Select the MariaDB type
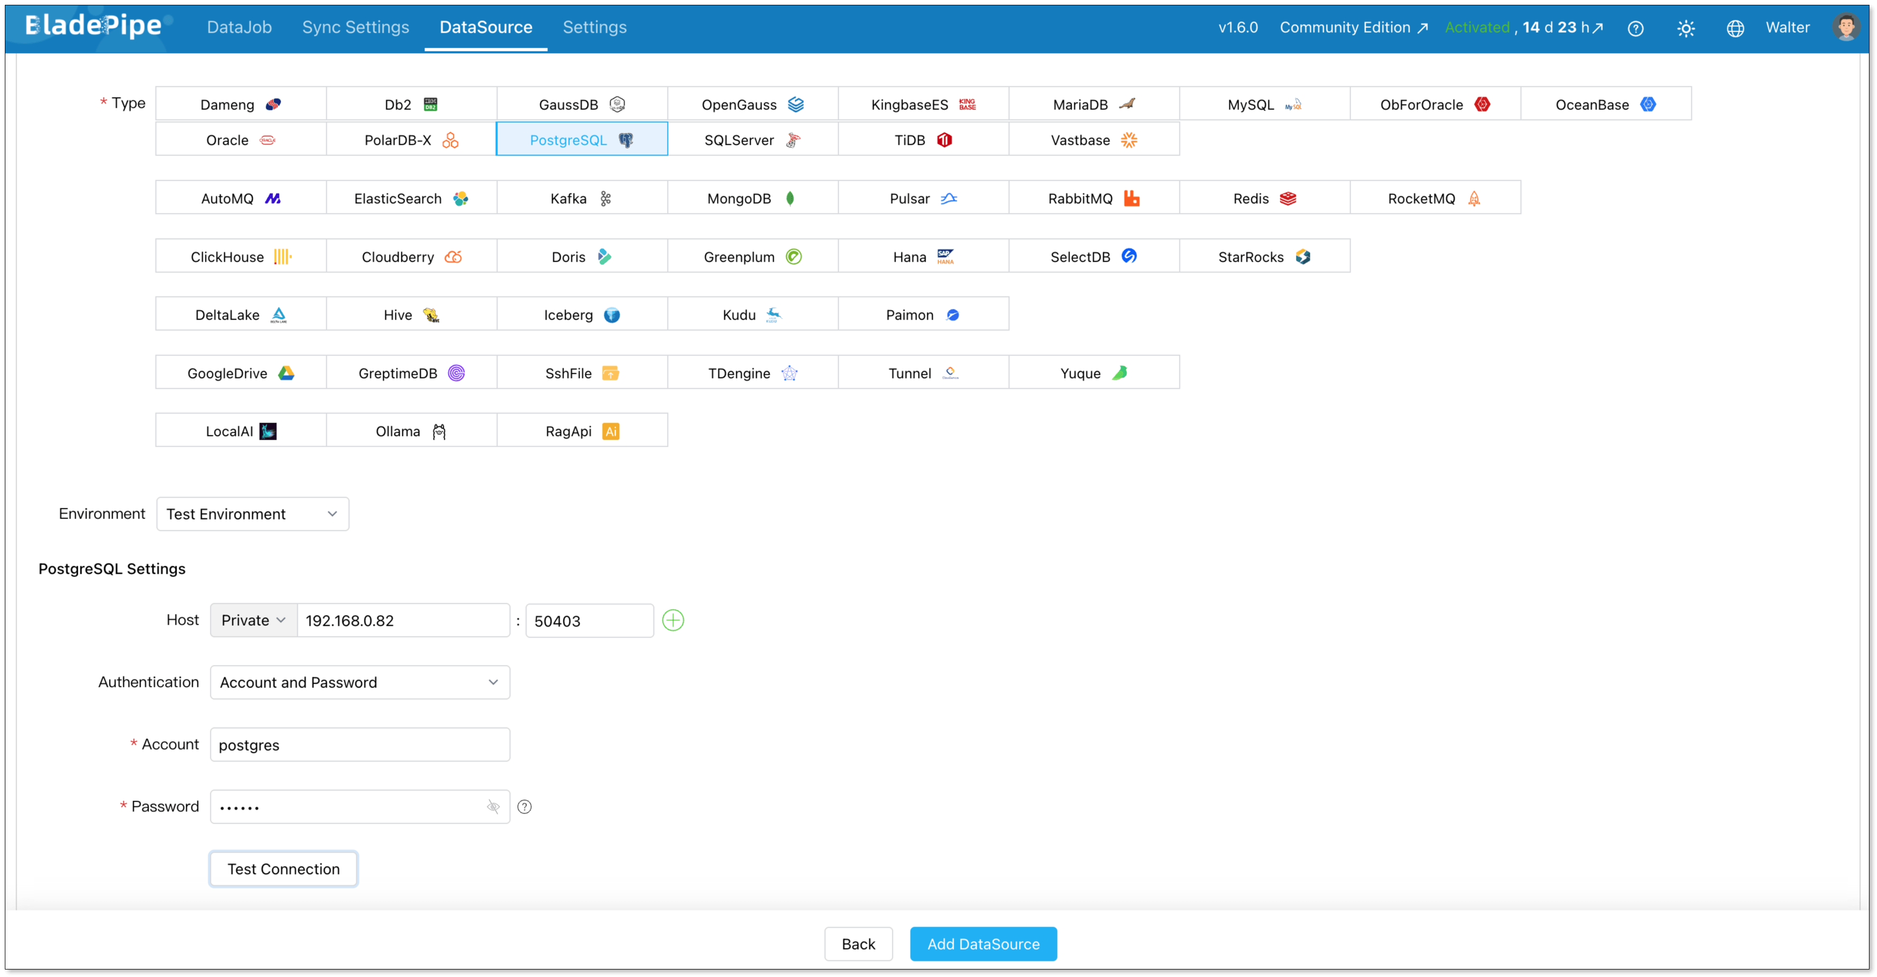 point(1094,104)
